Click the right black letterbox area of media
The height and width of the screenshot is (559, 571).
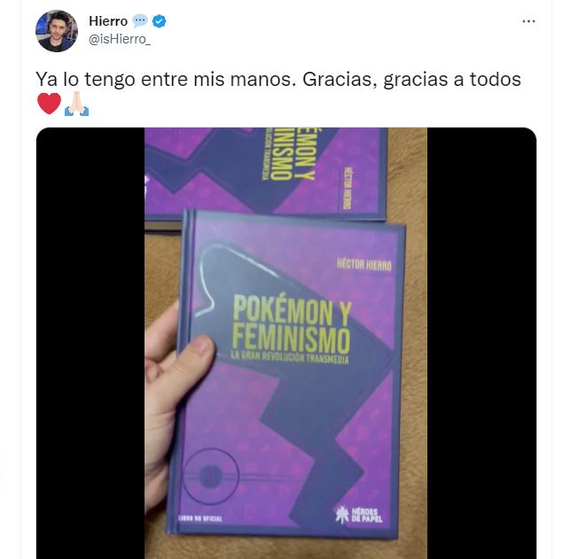[481, 343]
